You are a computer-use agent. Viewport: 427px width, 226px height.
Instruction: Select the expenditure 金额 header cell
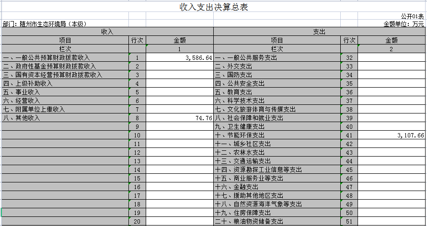point(392,40)
